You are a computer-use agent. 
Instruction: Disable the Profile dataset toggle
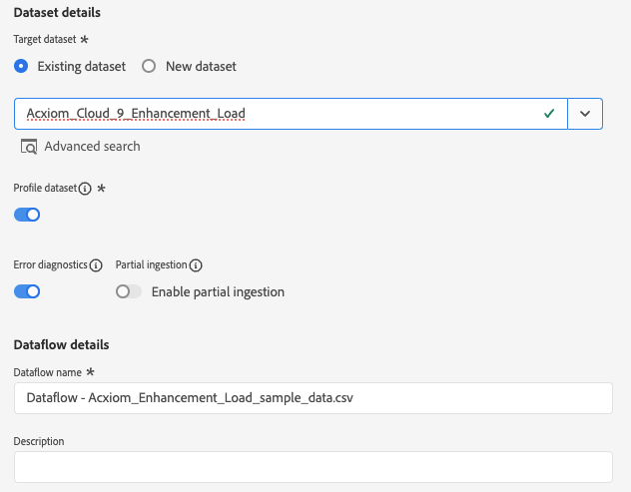pos(28,214)
